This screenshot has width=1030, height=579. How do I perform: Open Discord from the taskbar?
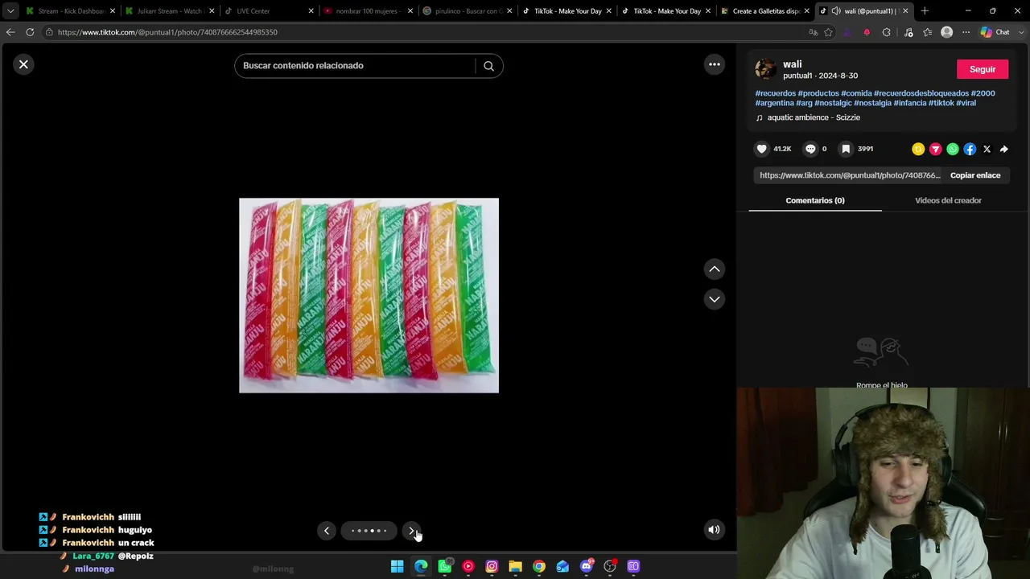pyautogui.click(x=587, y=566)
